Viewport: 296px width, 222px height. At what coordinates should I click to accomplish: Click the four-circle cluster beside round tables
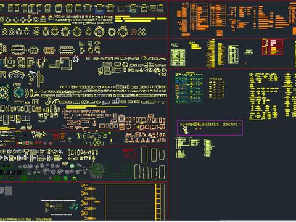[x=142, y=32]
